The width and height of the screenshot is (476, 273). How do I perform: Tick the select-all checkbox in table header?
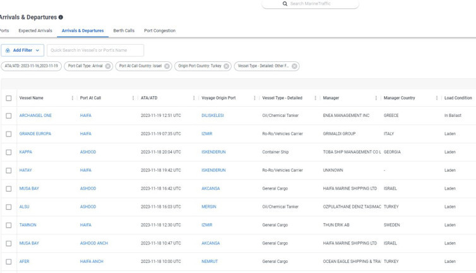tap(9, 98)
